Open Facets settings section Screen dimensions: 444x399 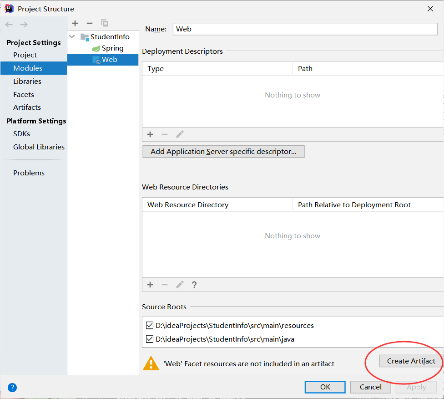click(24, 94)
